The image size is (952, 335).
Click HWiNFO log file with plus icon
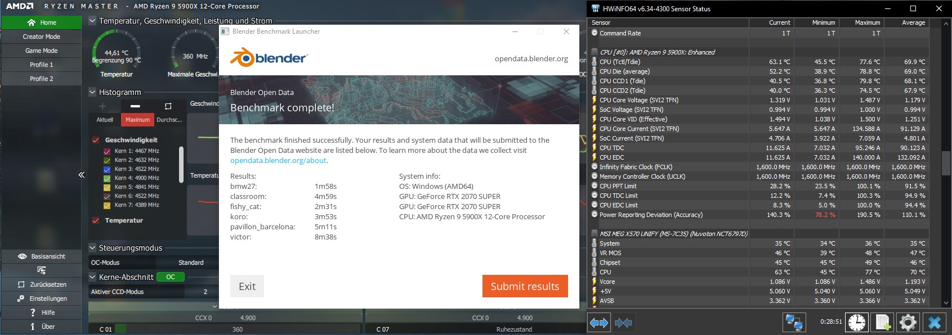click(x=882, y=322)
